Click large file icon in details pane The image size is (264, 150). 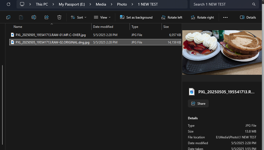192,92
